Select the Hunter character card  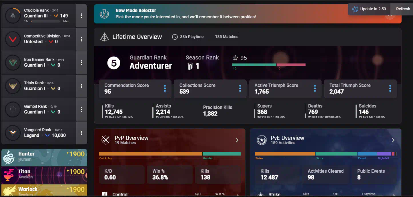pyautogui.click(x=44, y=157)
